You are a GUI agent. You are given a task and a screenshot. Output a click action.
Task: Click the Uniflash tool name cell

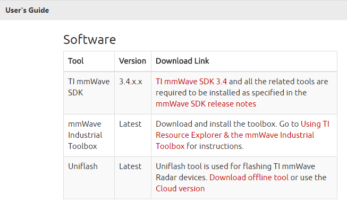click(83, 166)
